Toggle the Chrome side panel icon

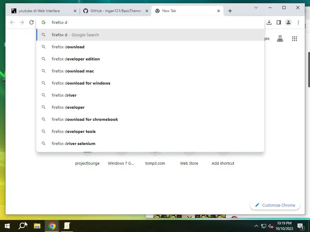click(x=279, y=22)
